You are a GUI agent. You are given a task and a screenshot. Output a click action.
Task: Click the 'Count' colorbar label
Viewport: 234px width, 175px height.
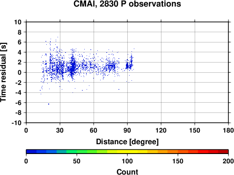127,172
